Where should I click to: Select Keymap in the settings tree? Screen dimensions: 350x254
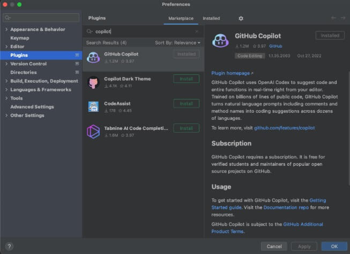pyautogui.click(x=20, y=38)
